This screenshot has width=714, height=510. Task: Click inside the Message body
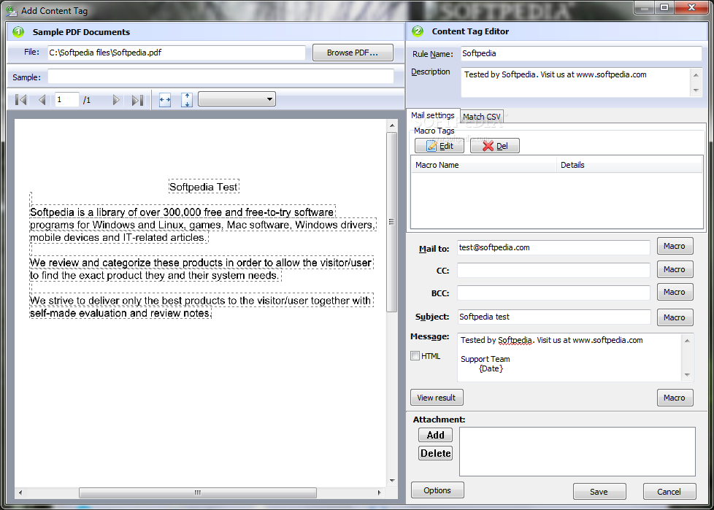(569, 358)
